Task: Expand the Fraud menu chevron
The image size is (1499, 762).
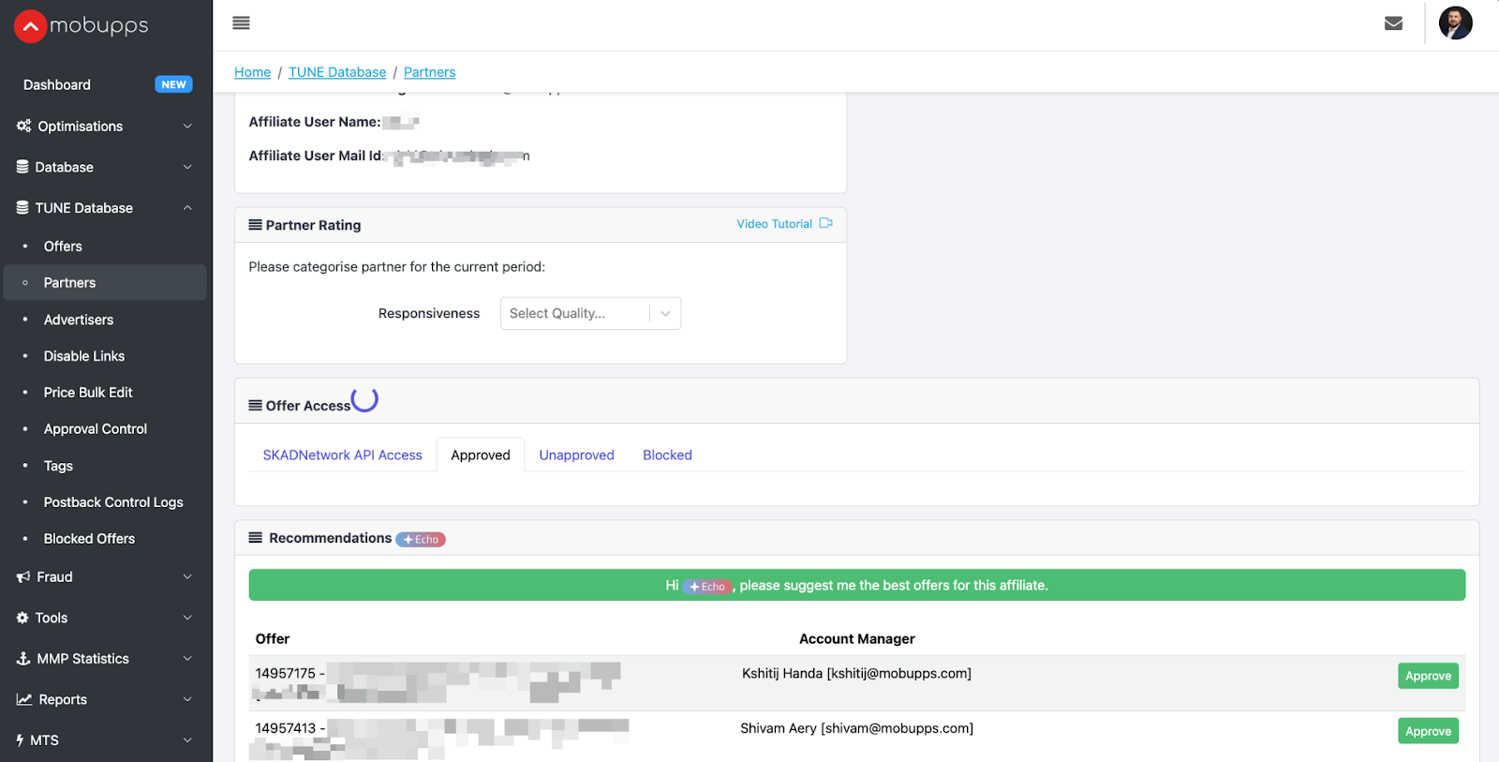Action: click(187, 577)
